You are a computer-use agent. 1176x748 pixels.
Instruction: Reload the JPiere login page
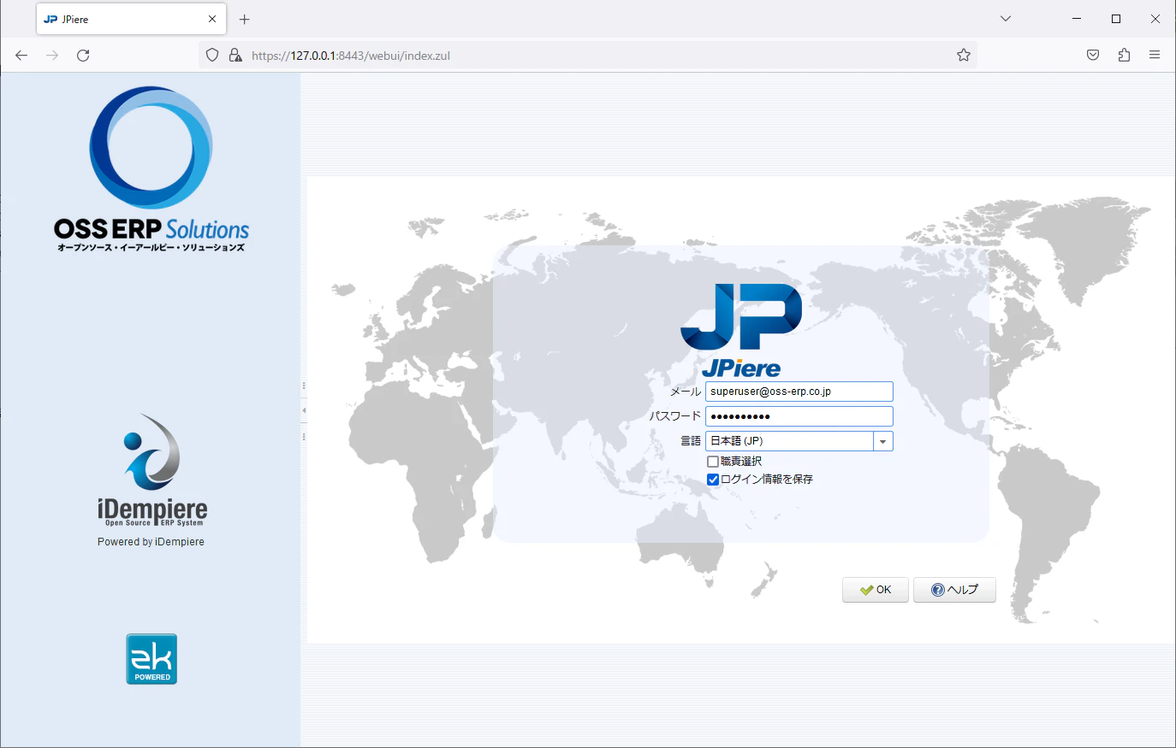(x=83, y=56)
